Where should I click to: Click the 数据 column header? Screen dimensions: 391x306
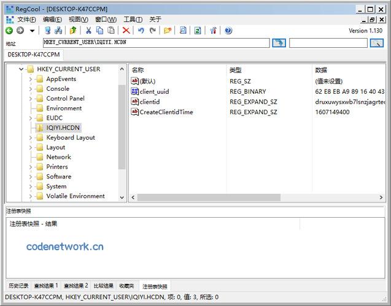(x=321, y=71)
